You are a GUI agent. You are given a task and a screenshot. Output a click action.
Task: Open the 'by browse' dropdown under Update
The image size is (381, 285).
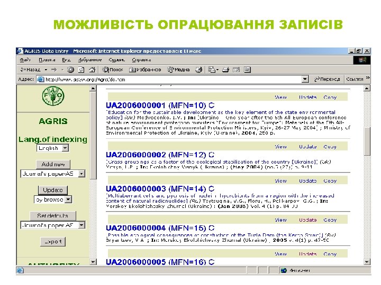tap(53, 199)
